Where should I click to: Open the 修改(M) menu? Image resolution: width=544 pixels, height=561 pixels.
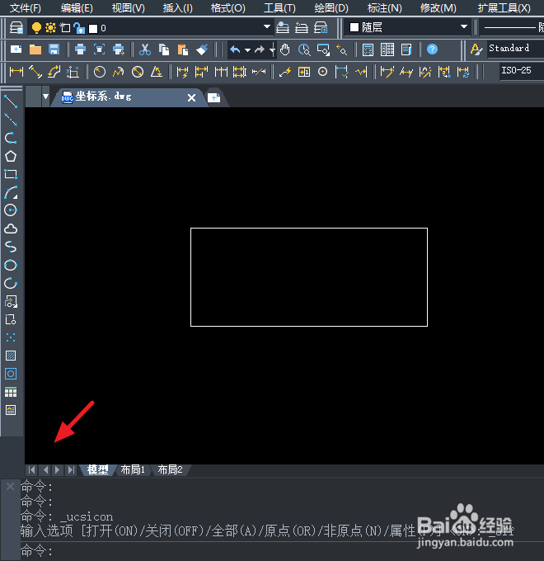pyautogui.click(x=438, y=8)
